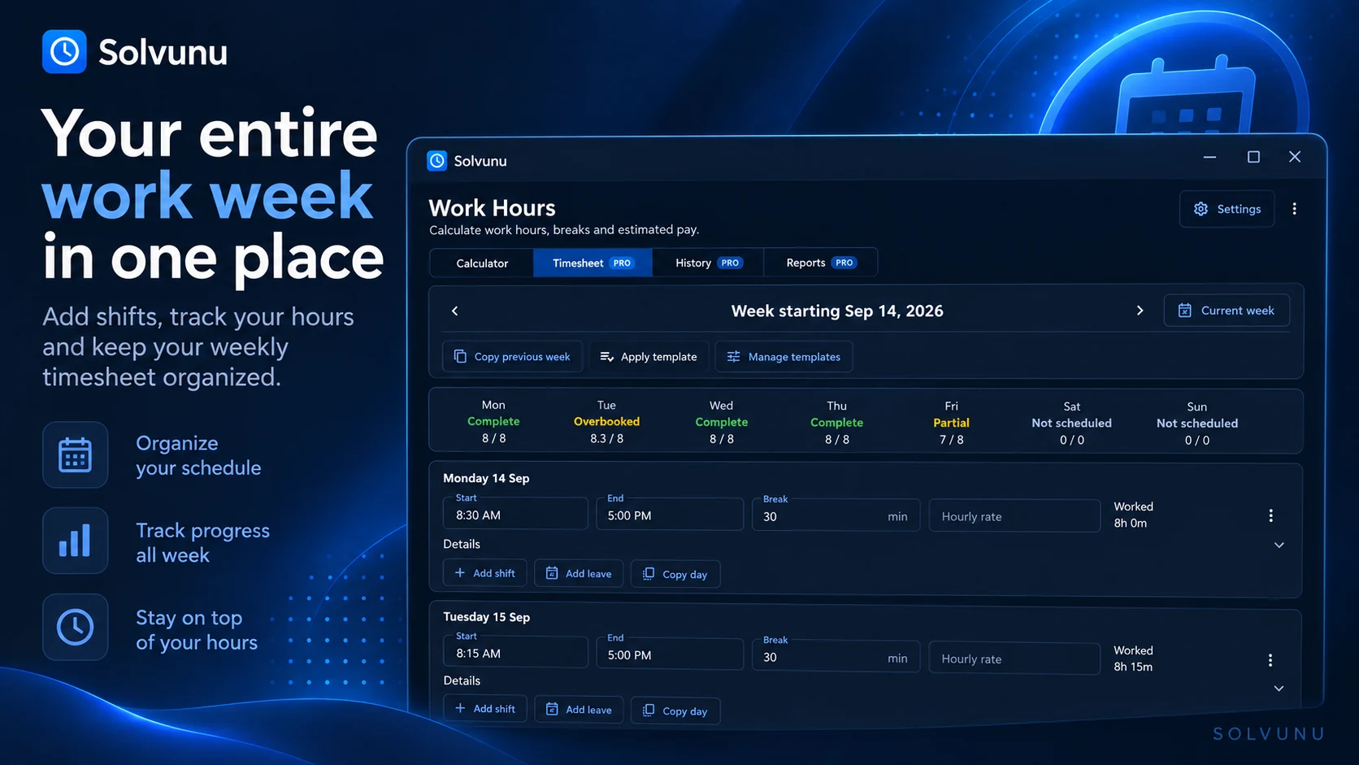Select Sat Not scheduled summary
Screen dimensions: 1359x765
(1071, 423)
